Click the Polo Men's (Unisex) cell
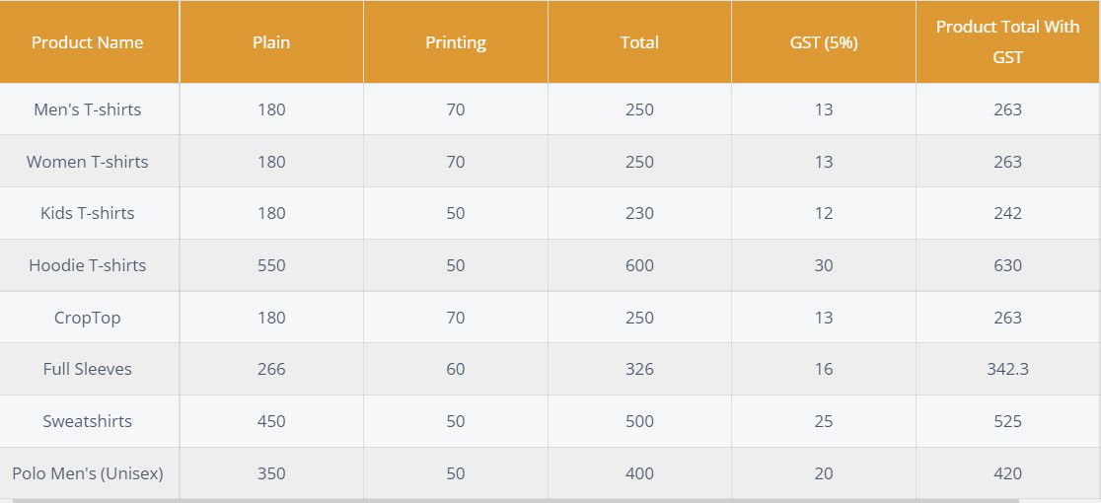1101x503 pixels. click(x=88, y=473)
